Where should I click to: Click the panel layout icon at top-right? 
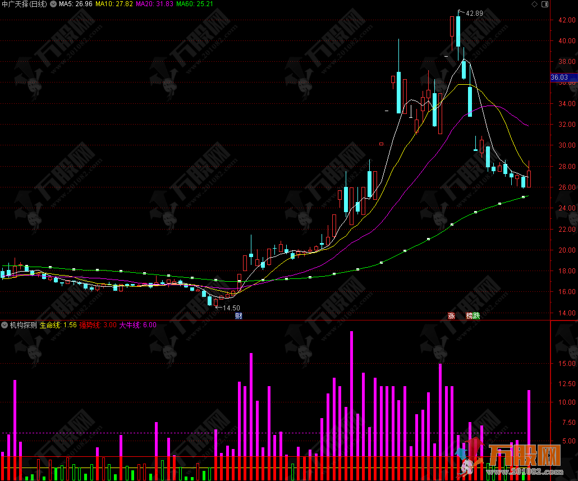pyautogui.click(x=544, y=4)
